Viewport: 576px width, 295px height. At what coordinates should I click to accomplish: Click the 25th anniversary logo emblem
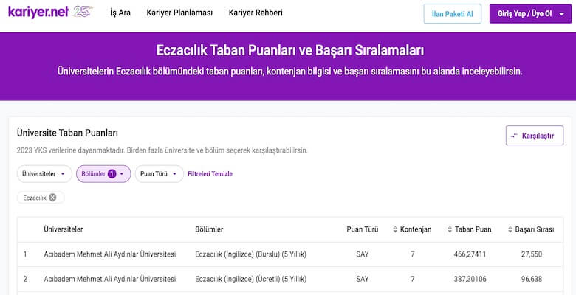click(83, 12)
